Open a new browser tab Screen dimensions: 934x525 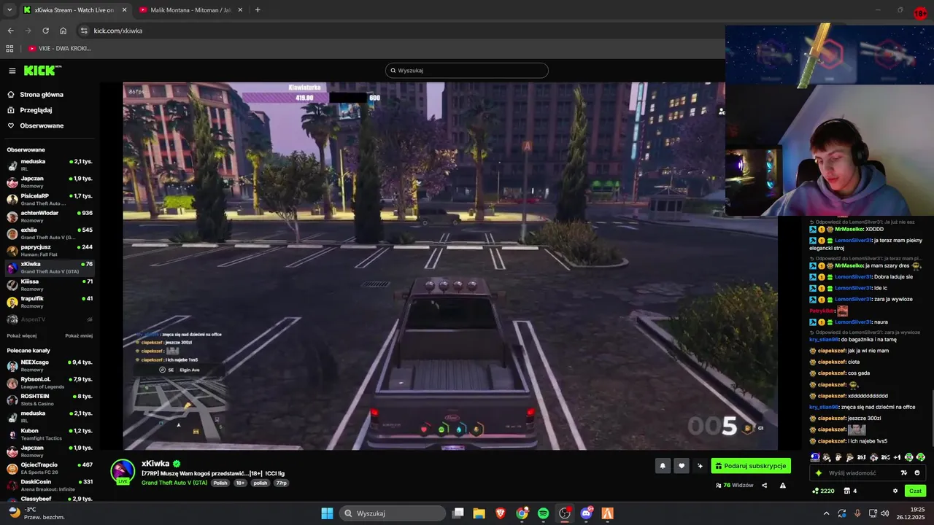pyautogui.click(x=258, y=10)
